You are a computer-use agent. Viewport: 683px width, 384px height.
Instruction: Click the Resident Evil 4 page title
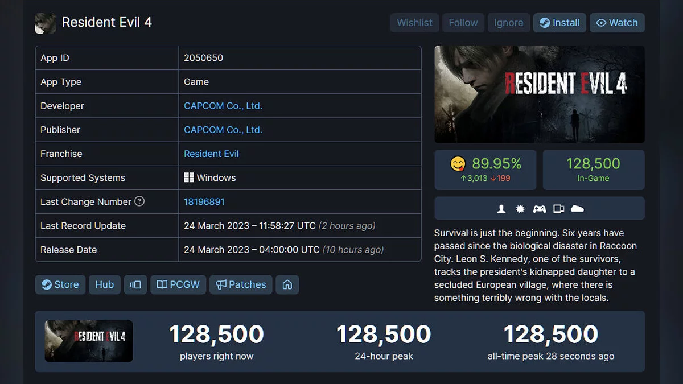point(107,23)
